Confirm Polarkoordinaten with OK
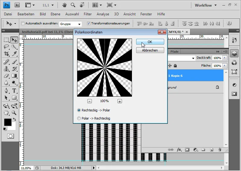 (x=150, y=42)
